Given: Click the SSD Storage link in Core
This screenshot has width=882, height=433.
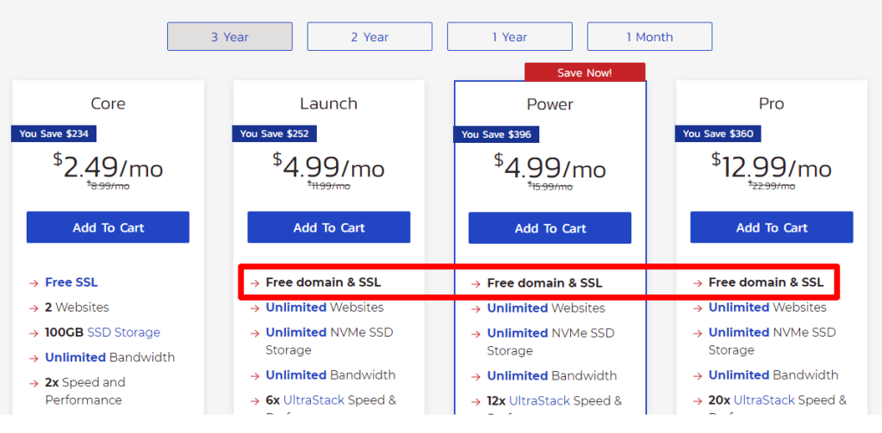Looking at the screenshot, I should point(122,332).
